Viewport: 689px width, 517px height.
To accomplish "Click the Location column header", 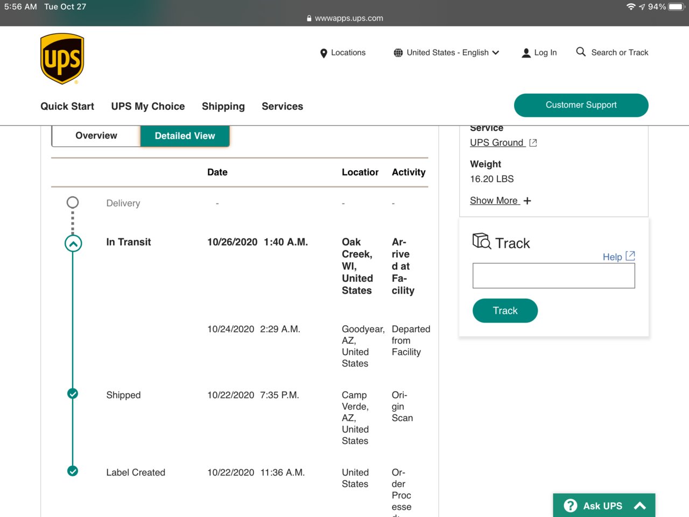I will click(360, 172).
